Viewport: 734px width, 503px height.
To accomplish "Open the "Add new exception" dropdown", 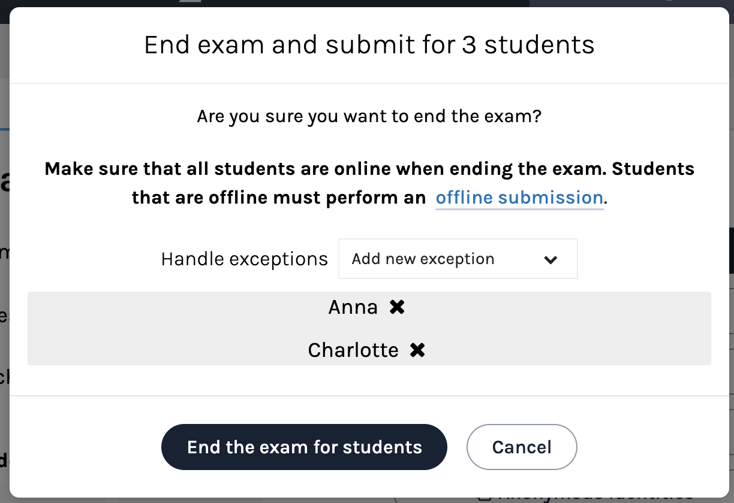I will [458, 259].
